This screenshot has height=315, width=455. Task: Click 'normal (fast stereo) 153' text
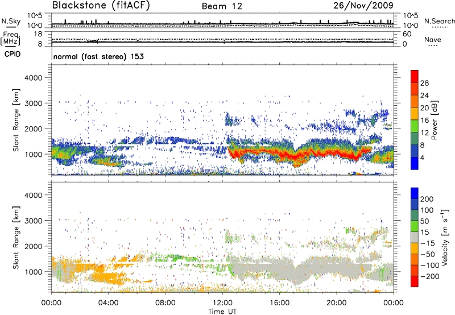[98, 56]
